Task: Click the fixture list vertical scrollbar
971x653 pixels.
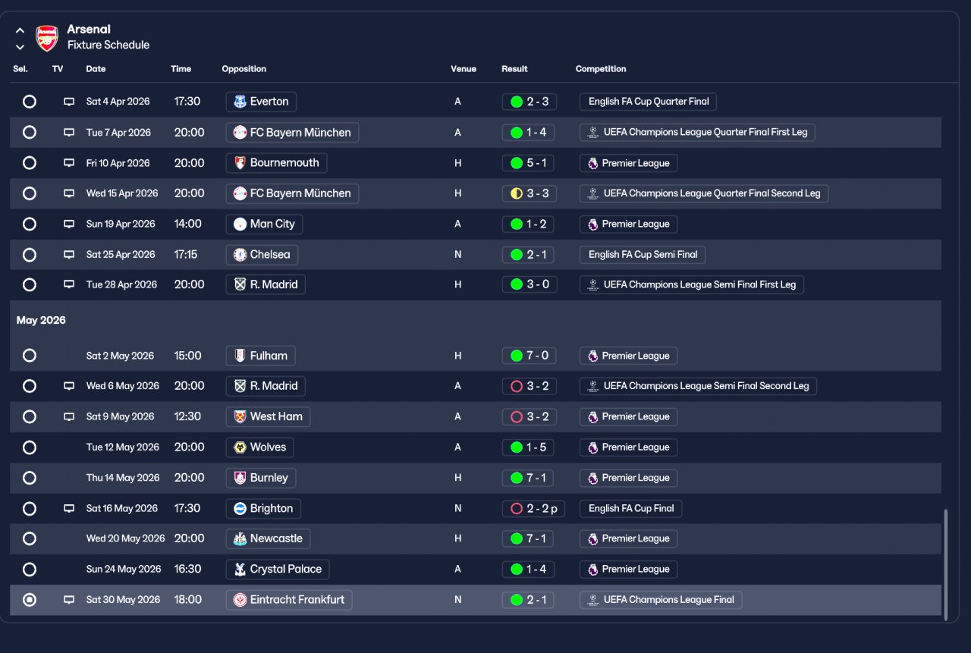Action: click(945, 565)
